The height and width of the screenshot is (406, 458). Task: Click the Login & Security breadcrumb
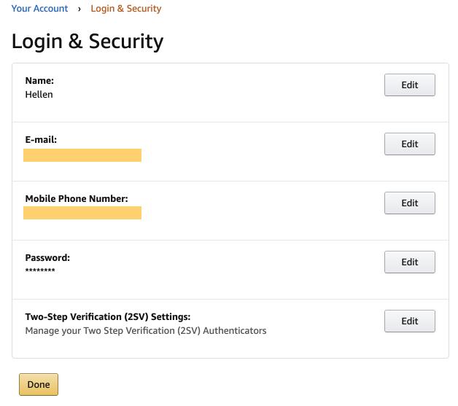[x=126, y=9]
